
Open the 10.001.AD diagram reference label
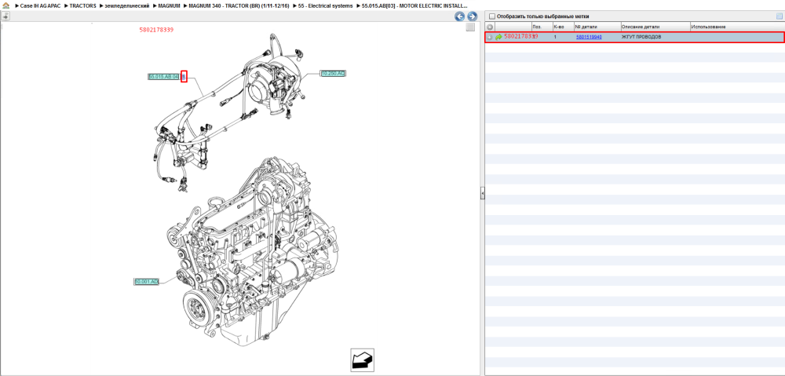[146, 282]
